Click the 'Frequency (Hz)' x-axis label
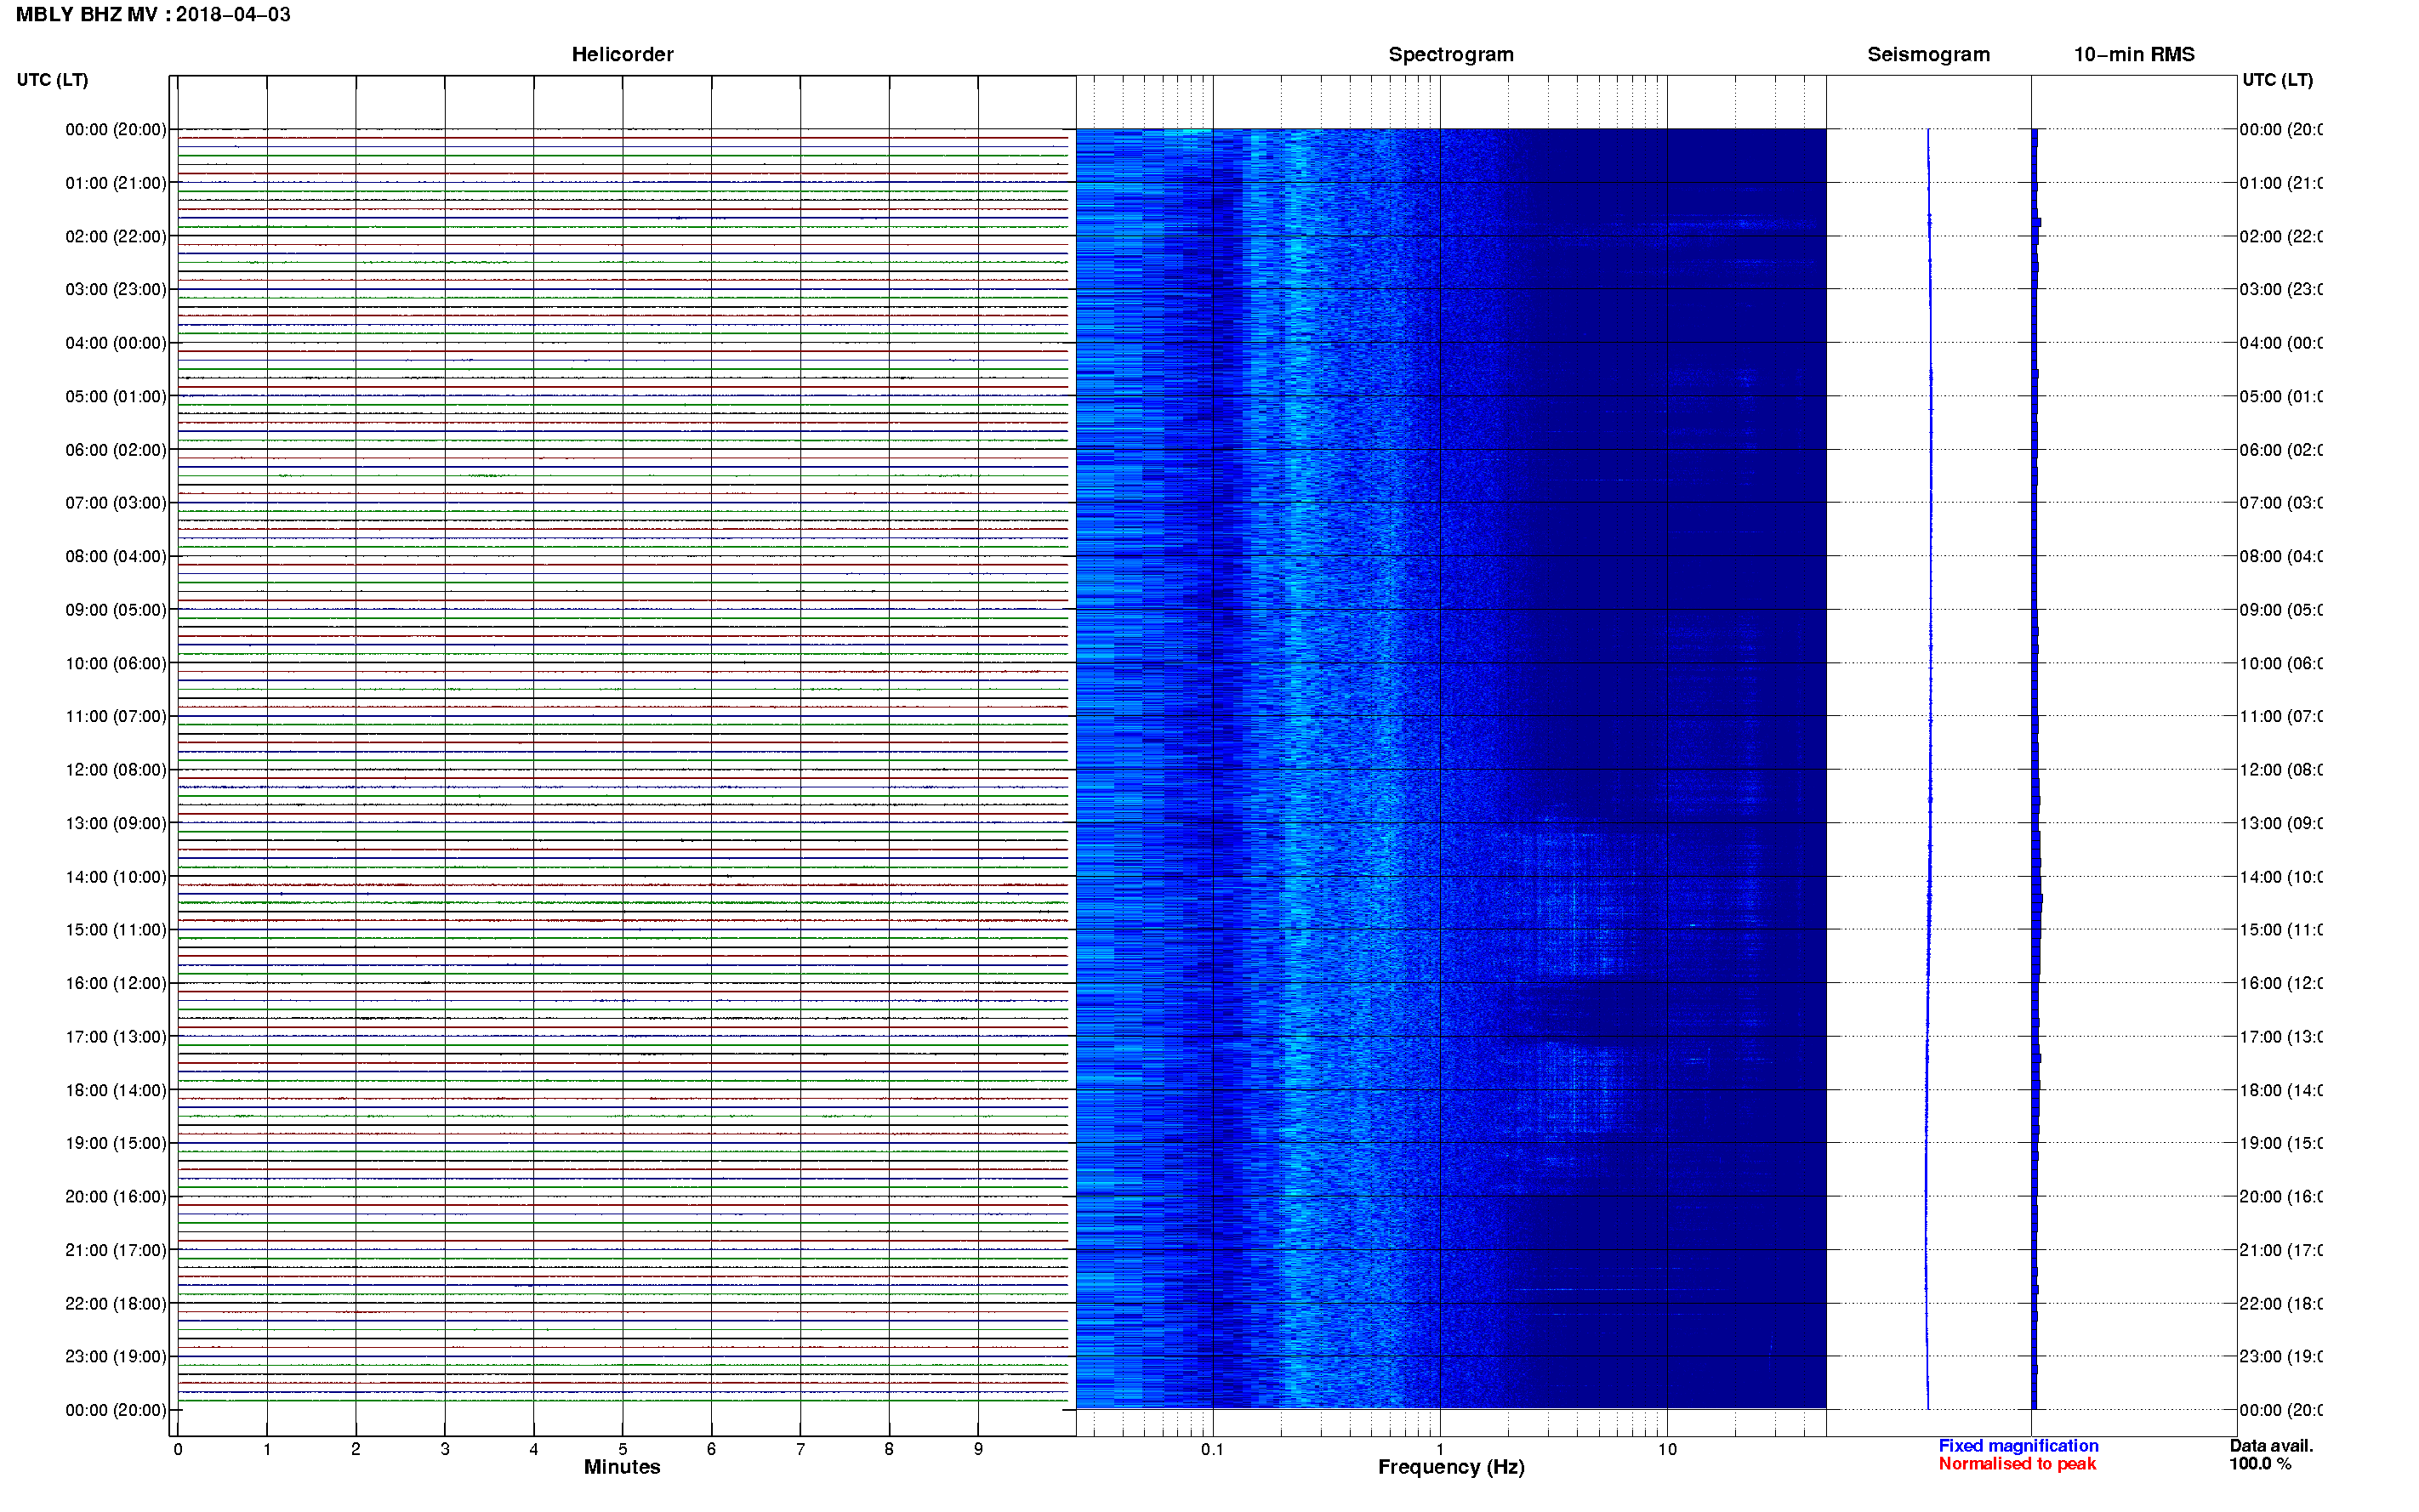This screenshot has width=2419, height=1512. tap(1451, 1468)
